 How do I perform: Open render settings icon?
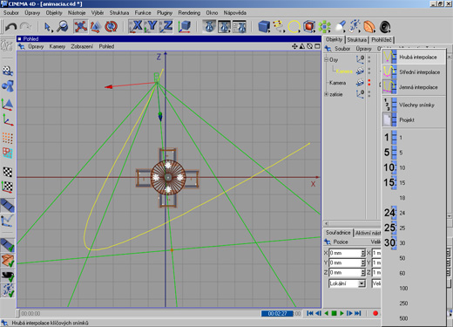coord(240,26)
